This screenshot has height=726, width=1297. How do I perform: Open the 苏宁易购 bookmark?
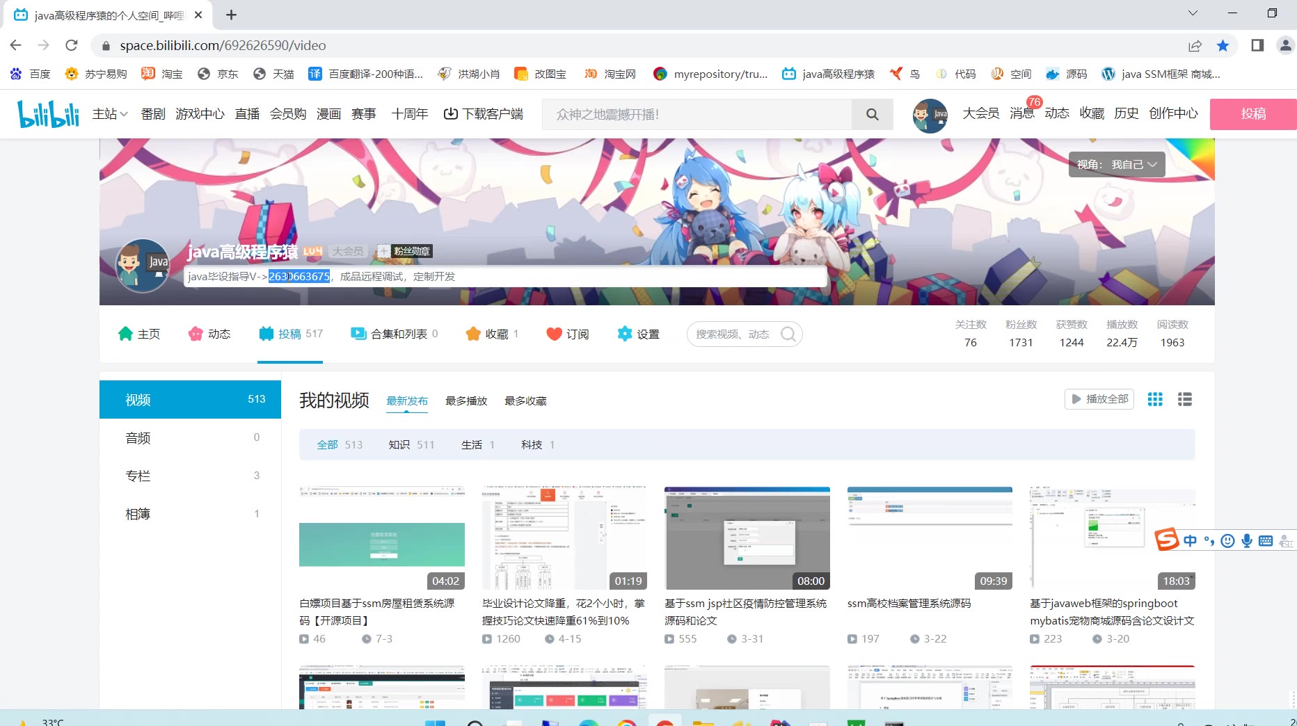(95, 74)
